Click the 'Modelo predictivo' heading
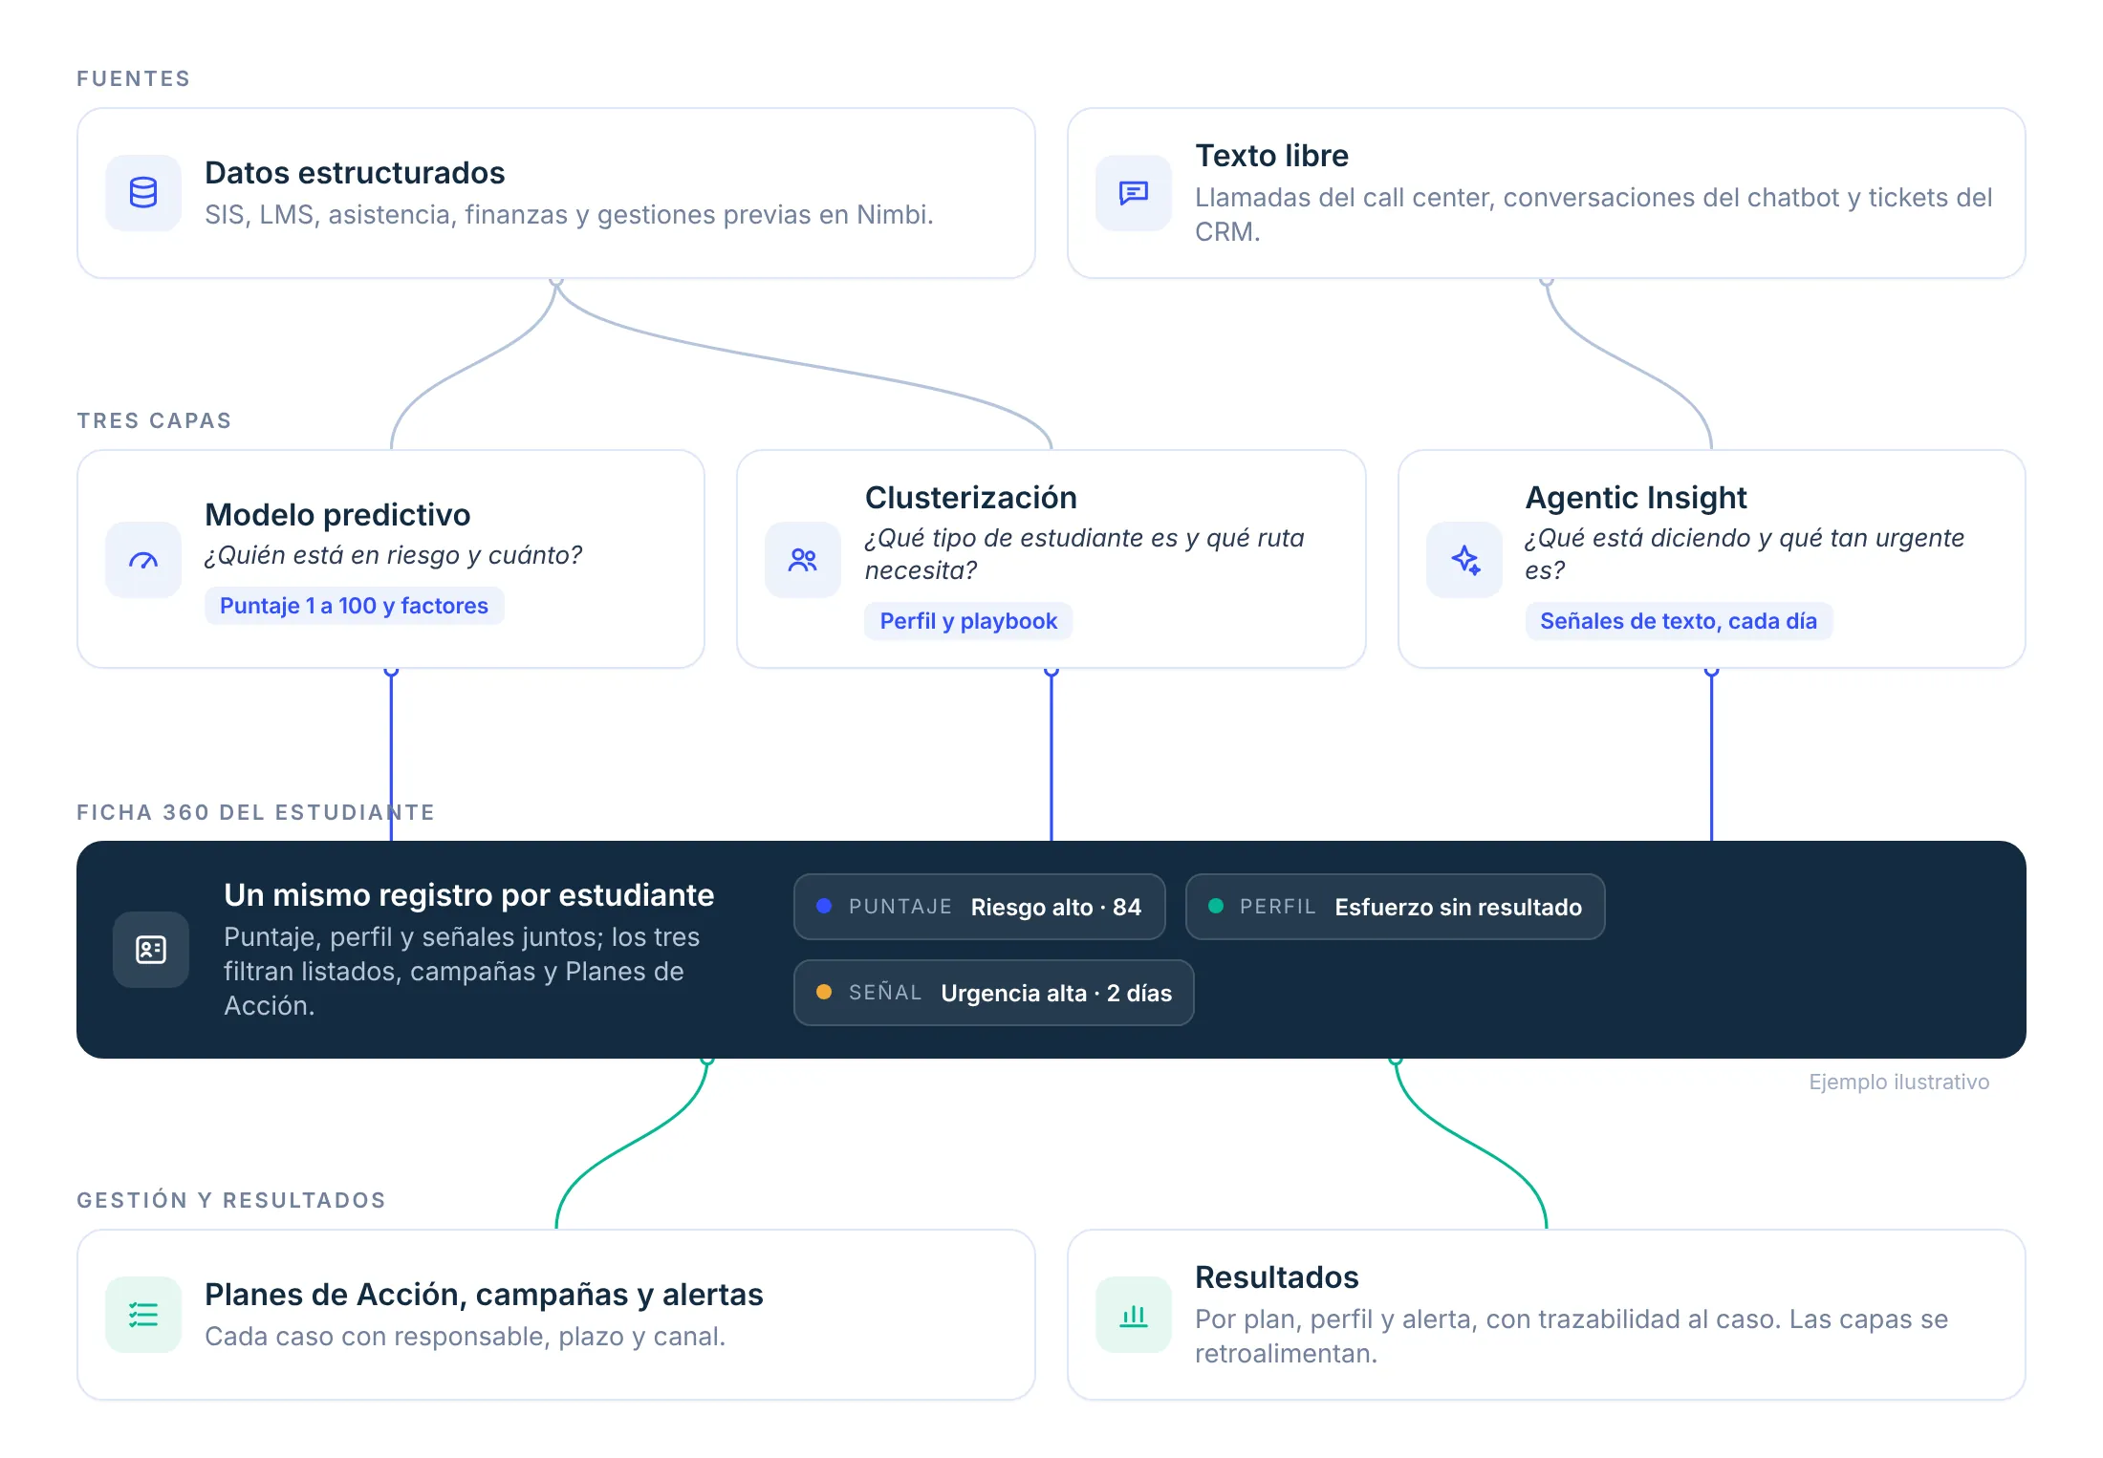 (x=337, y=515)
